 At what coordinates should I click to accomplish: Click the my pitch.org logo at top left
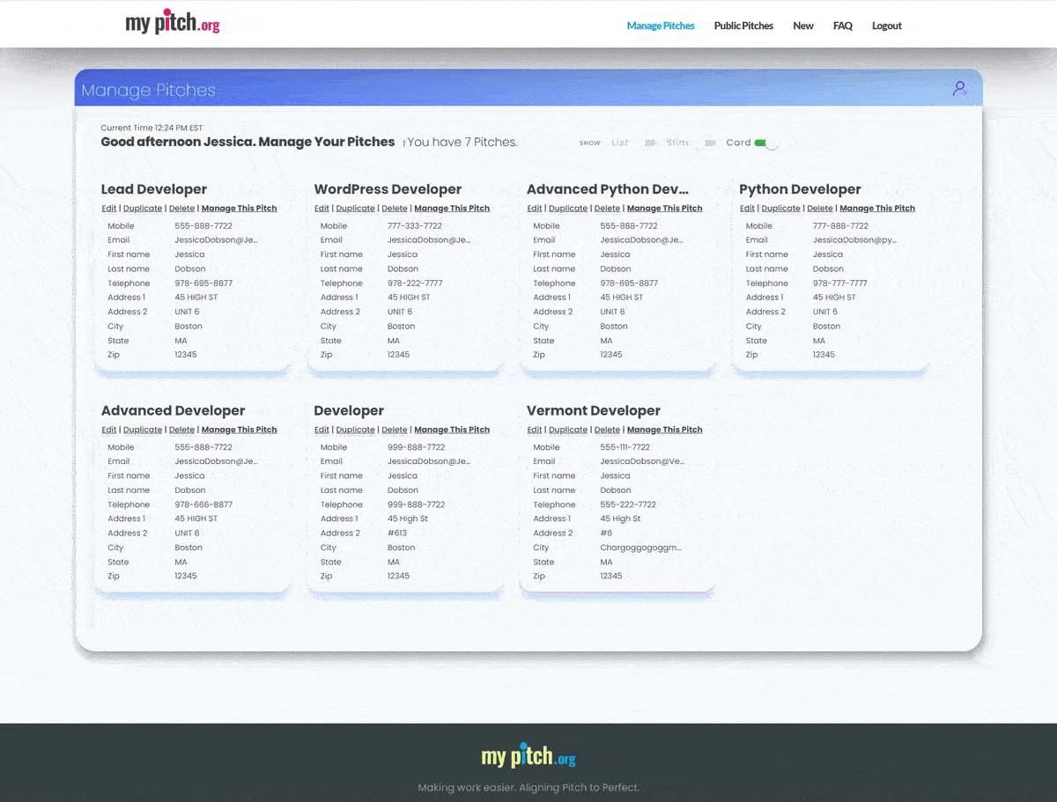[x=173, y=22]
